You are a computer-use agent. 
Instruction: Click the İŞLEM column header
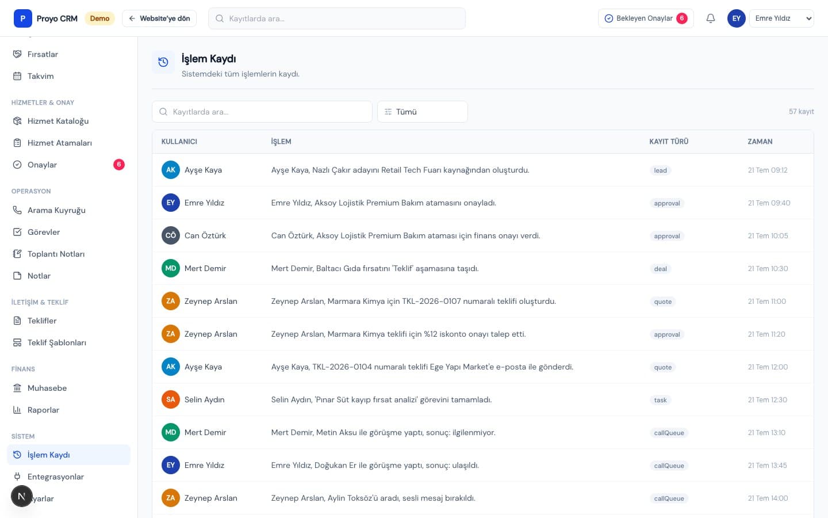(x=281, y=142)
